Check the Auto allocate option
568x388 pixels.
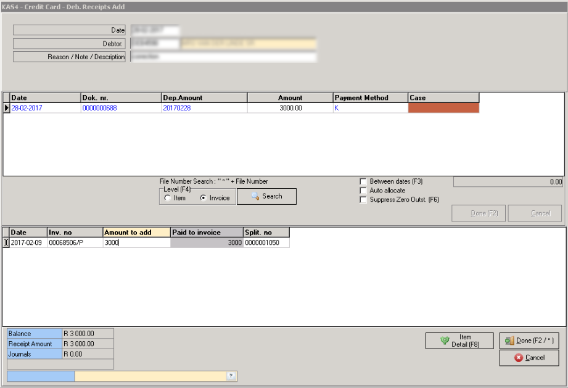pyautogui.click(x=363, y=190)
